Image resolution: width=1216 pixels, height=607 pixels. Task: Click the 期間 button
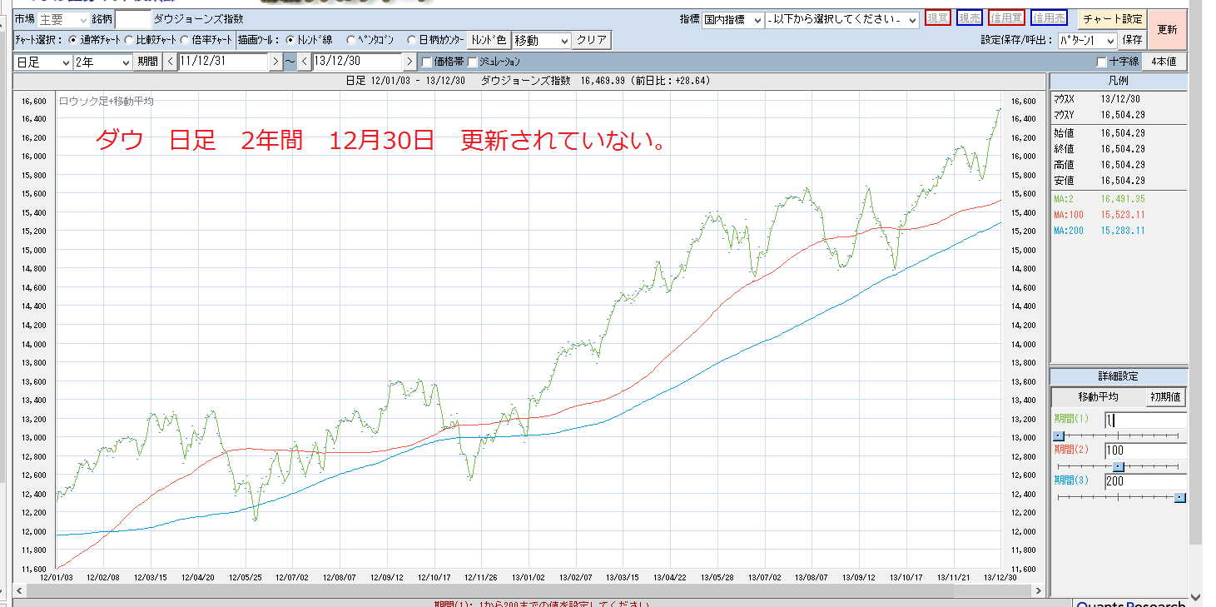[147, 62]
